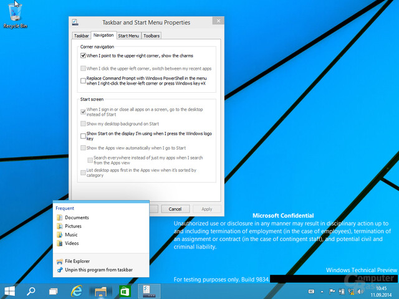
Task: Enable Replace Command Prompt with PowerShell
Action: coord(83,81)
